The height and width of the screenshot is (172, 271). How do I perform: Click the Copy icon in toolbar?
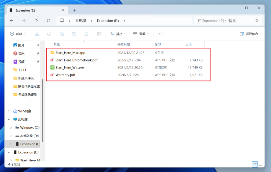[x=49, y=34]
